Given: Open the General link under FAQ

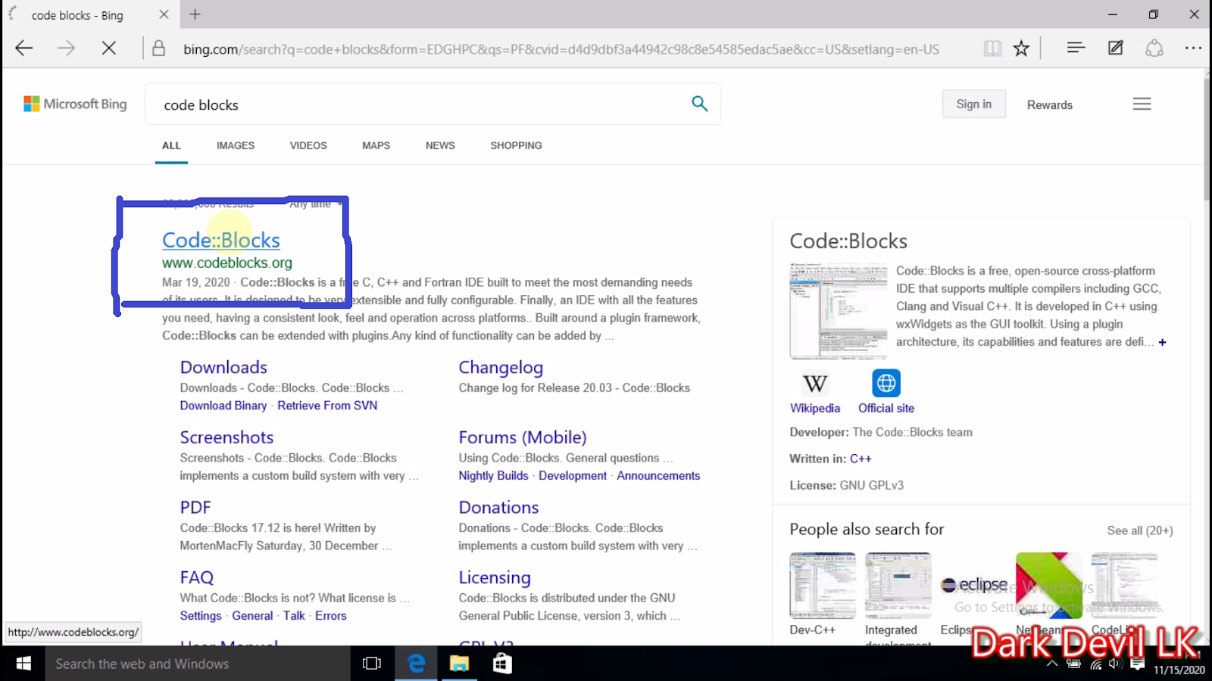Looking at the screenshot, I should pyautogui.click(x=252, y=616).
